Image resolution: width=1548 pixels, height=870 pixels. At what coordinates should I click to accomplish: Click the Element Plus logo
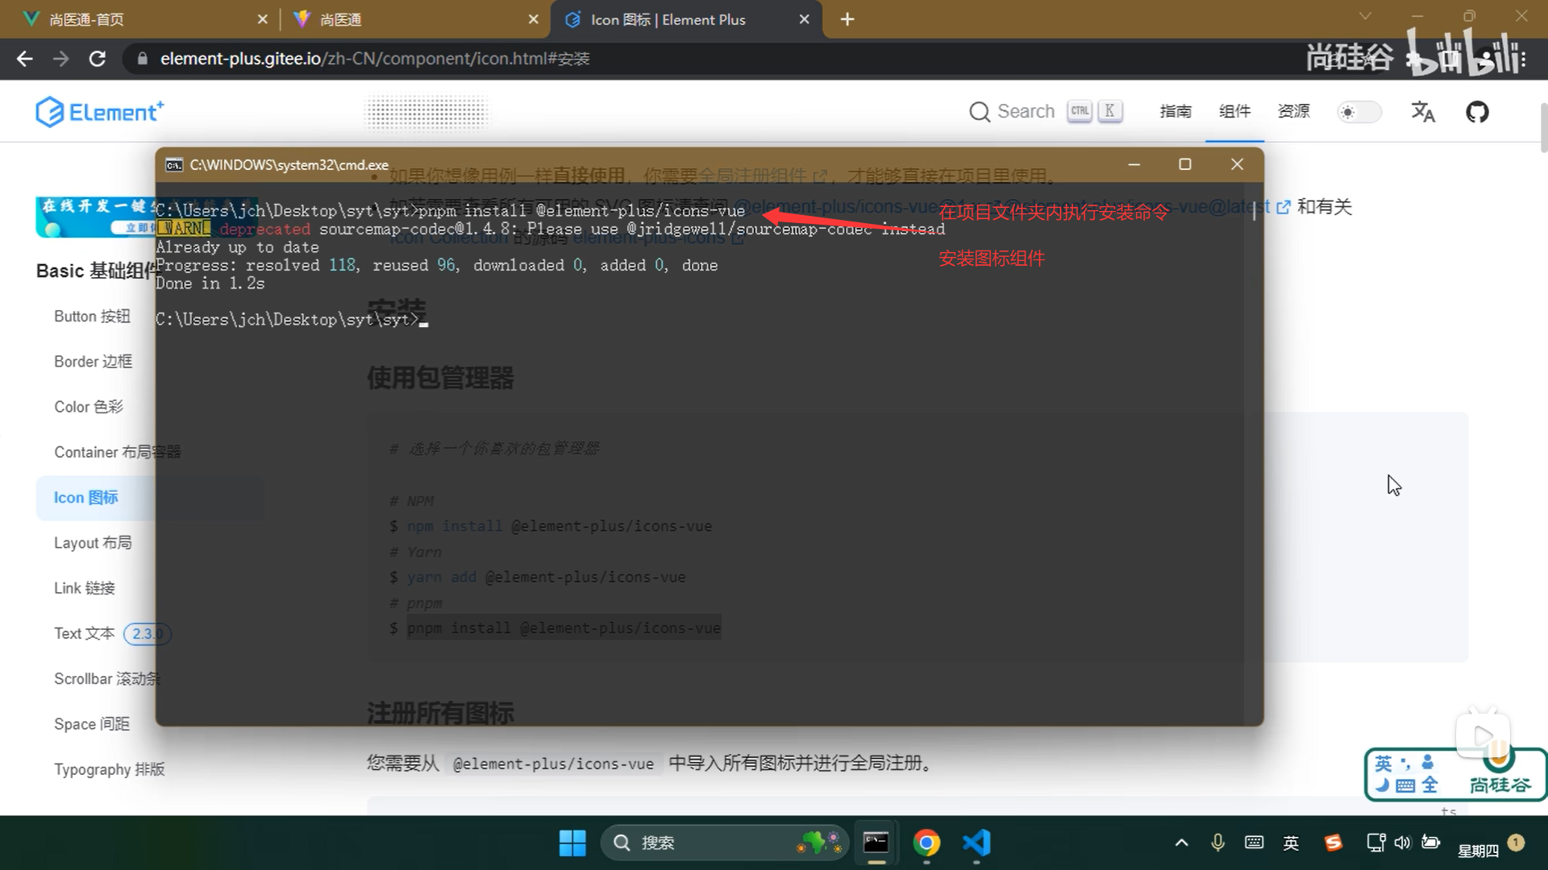[100, 112]
